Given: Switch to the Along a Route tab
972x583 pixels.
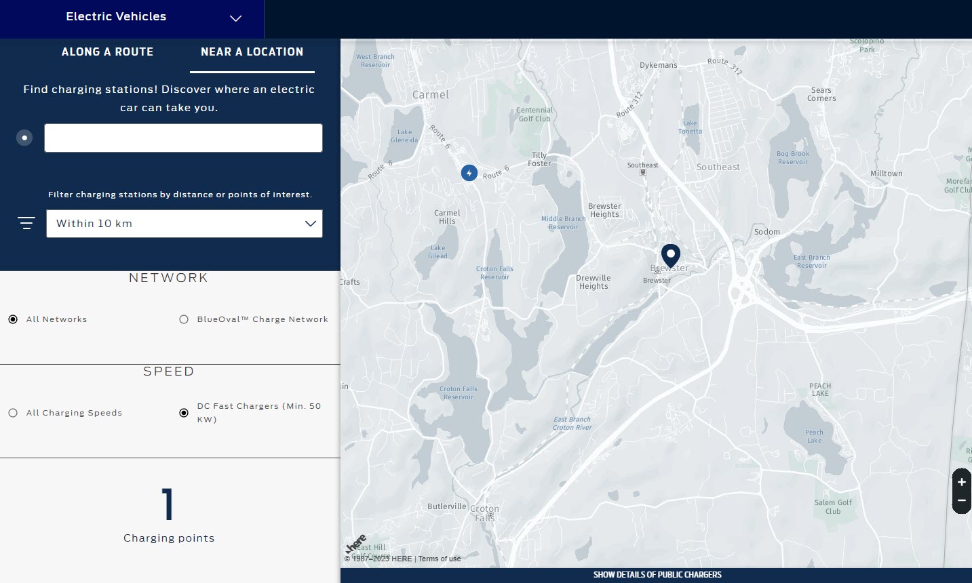Looking at the screenshot, I should 107,52.
